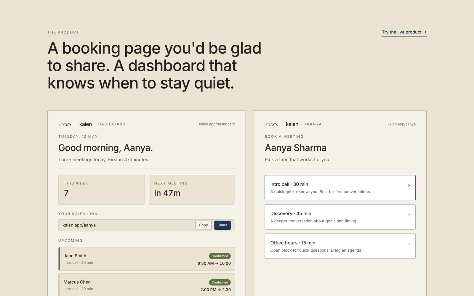Click the BOOK A MEETING label
The image size is (474, 296).
284,137
